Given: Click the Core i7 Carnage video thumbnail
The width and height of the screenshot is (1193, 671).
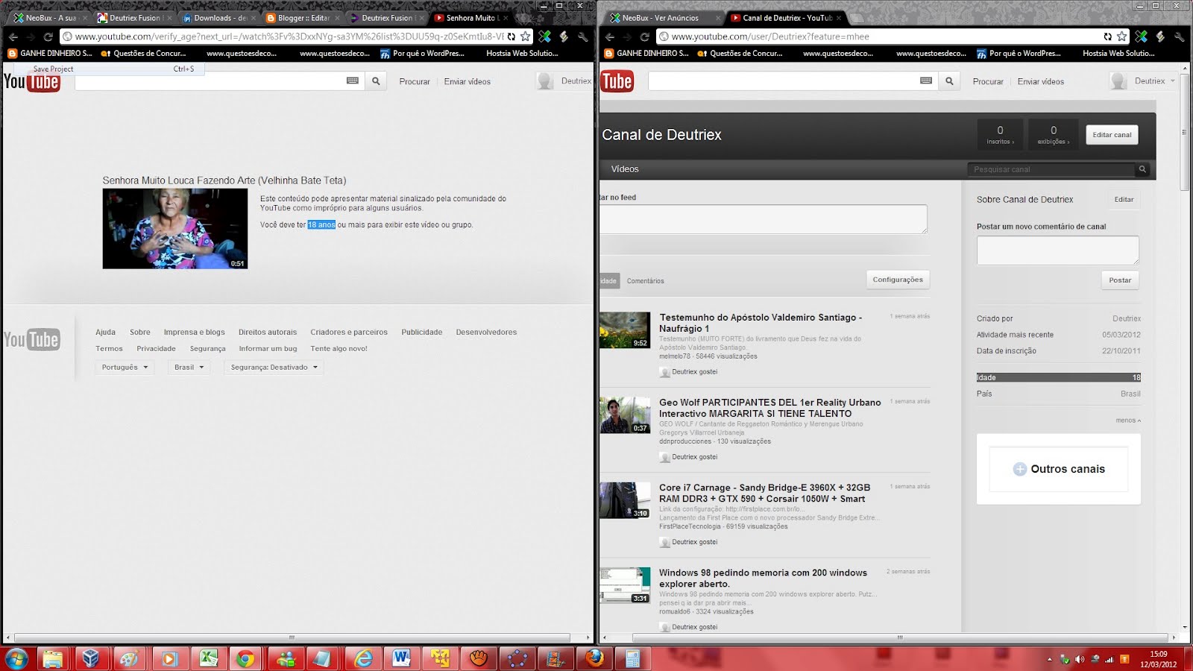Looking at the screenshot, I should coord(625,500).
